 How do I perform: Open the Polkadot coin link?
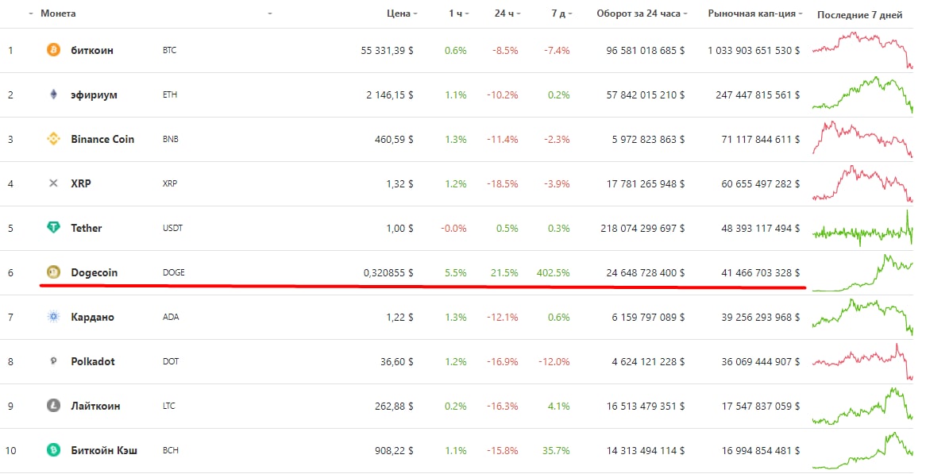click(93, 361)
